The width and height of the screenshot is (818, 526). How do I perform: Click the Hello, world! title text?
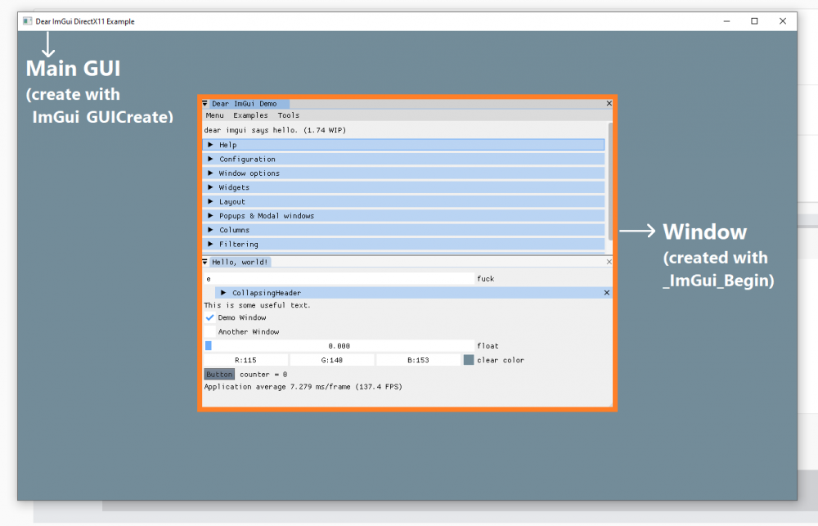point(240,262)
